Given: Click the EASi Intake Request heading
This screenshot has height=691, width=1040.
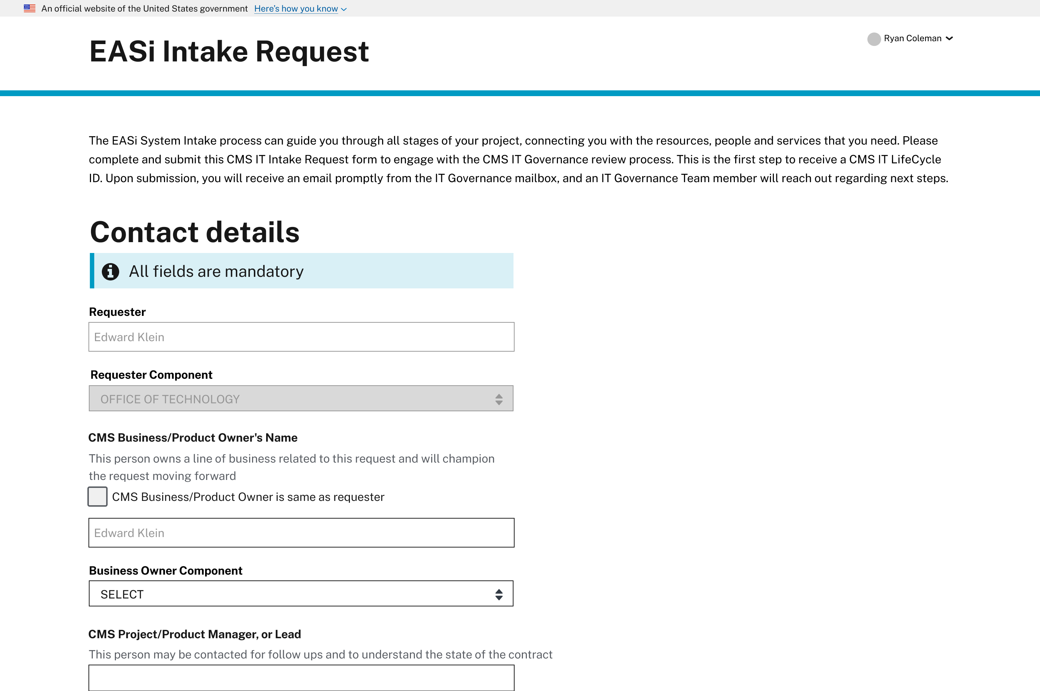Looking at the screenshot, I should tap(229, 52).
